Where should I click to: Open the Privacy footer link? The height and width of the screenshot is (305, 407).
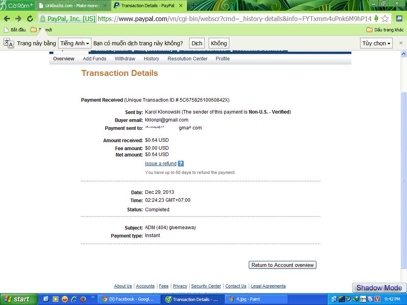point(180,286)
